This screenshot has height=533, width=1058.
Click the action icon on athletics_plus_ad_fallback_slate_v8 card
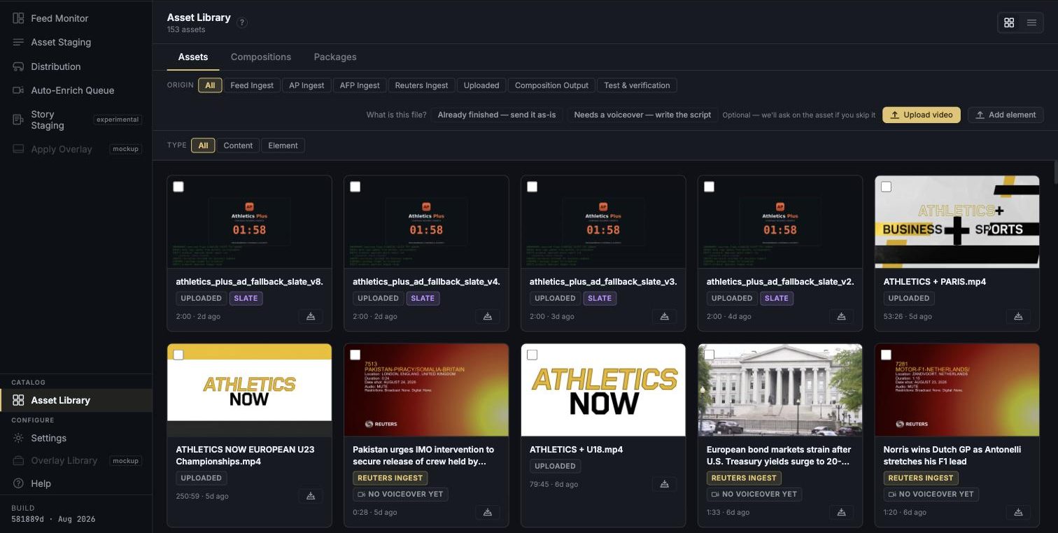click(311, 316)
